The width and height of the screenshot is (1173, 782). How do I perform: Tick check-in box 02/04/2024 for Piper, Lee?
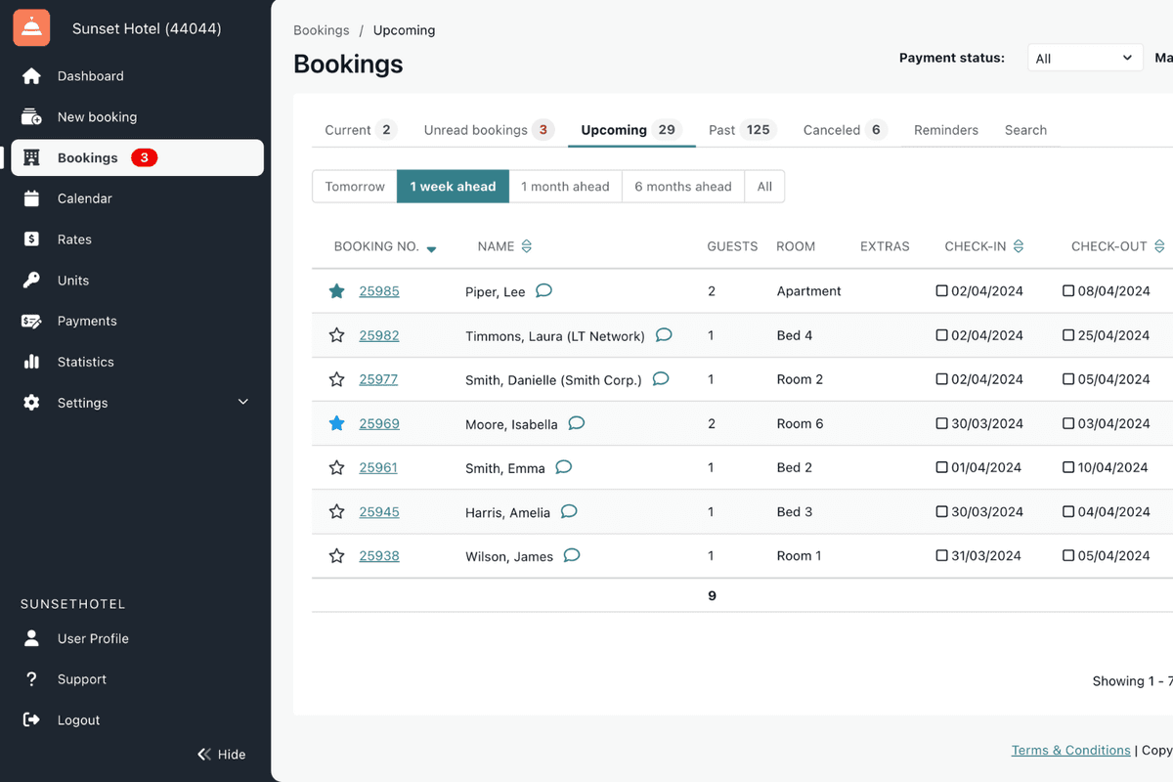click(942, 291)
